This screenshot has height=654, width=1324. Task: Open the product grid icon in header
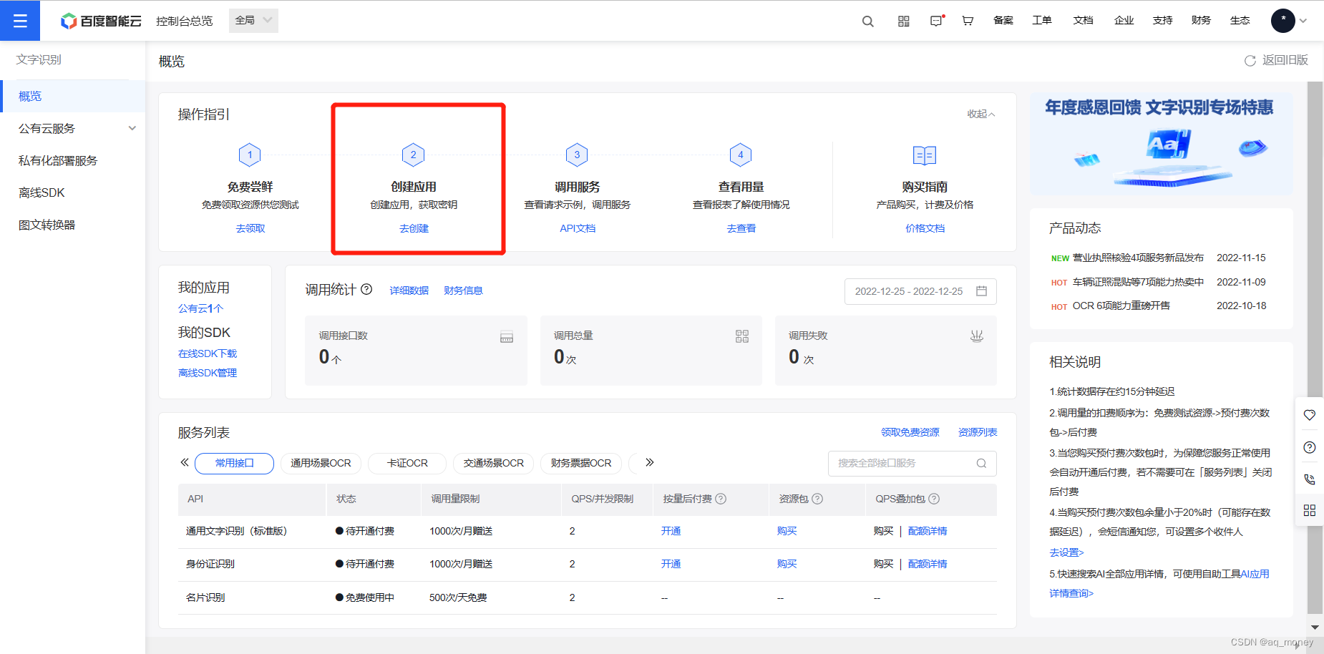click(904, 21)
